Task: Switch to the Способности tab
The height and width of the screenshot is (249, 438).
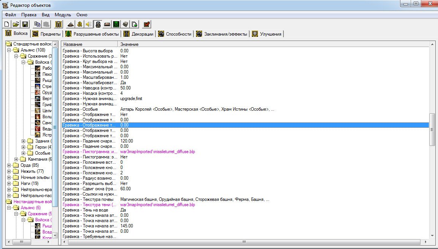Action: [x=175, y=34]
